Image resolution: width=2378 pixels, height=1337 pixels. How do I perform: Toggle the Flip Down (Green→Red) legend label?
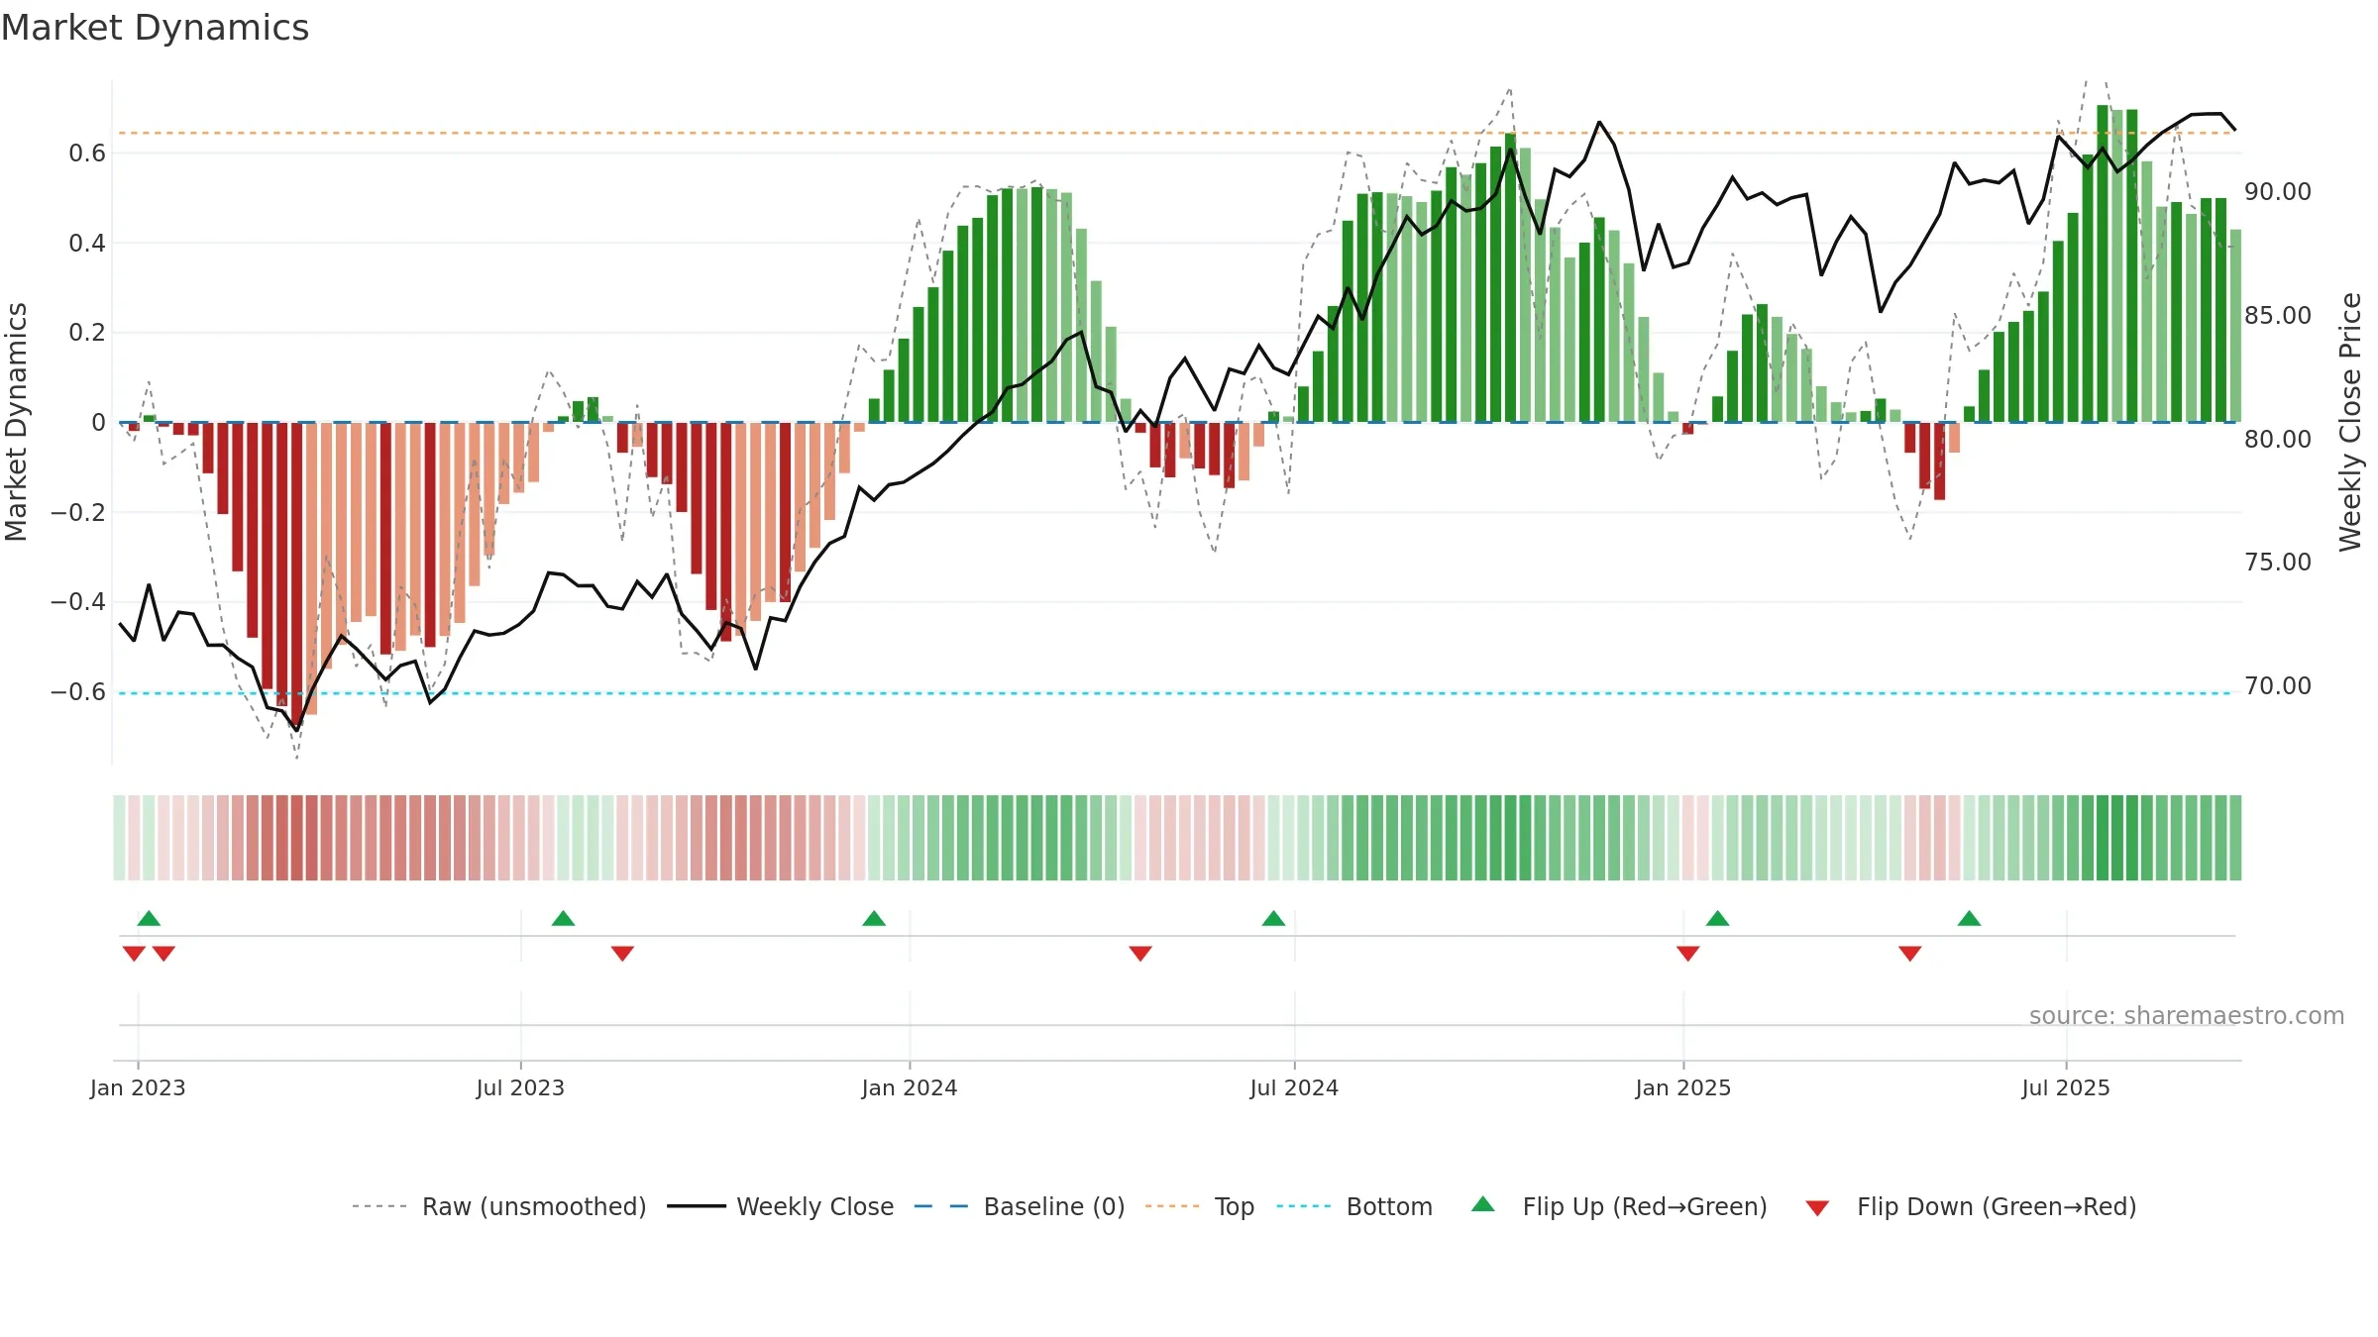click(x=1997, y=1206)
